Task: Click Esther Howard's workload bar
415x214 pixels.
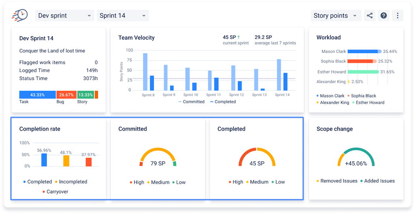Action: (x=363, y=72)
